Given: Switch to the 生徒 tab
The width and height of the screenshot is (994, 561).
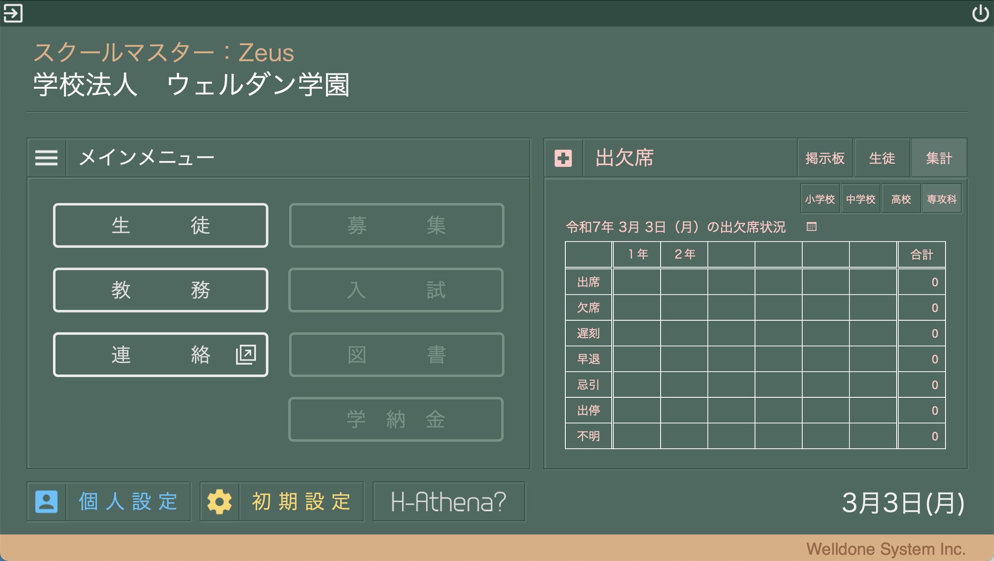Looking at the screenshot, I should pos(882,158).
